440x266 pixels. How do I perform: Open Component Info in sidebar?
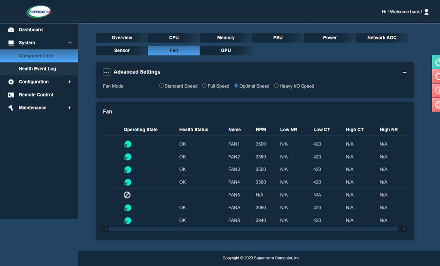(x=39, y=56)
